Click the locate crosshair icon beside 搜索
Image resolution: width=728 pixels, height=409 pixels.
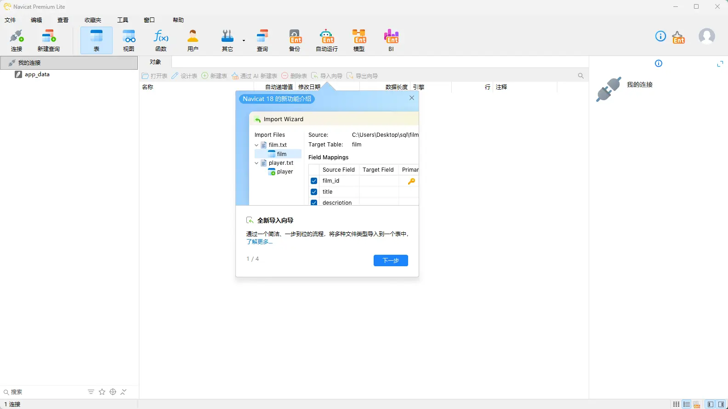[113, 392]
